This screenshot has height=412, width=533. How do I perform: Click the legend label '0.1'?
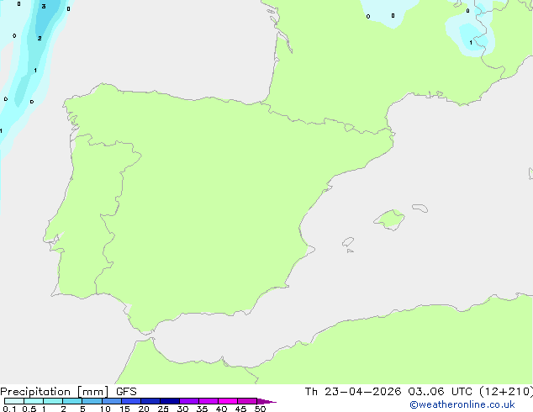9,409
